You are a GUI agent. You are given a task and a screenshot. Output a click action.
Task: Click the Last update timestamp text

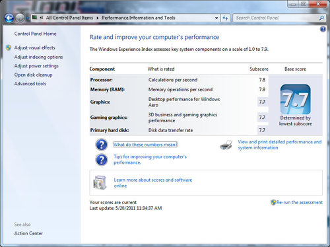coord(125,208)
